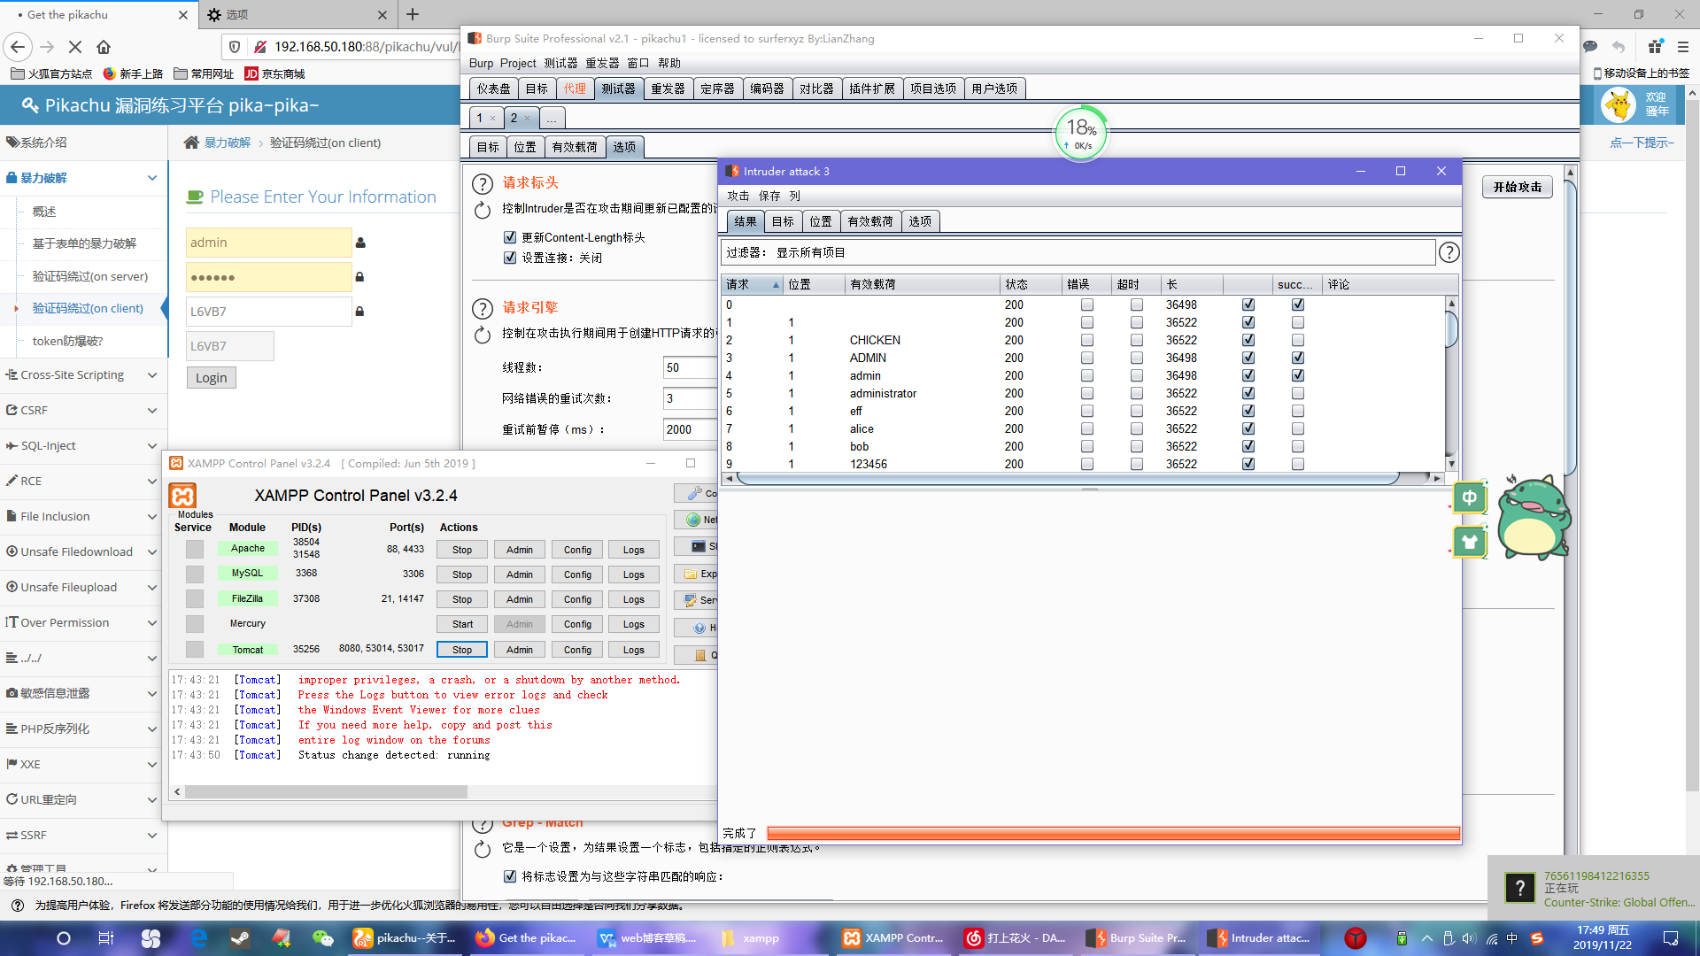Click the Tomcat Stop button
Image resolution: width=1700 pixels, height=956 pixels.
461,650
